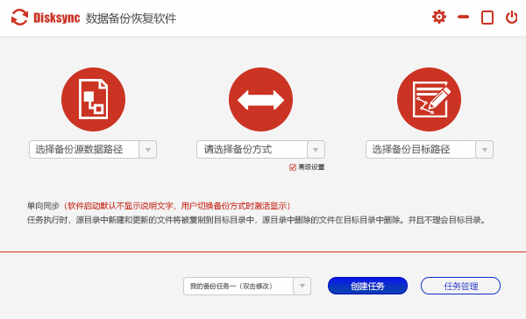Maximize the Disksync window

coord(487,18)
